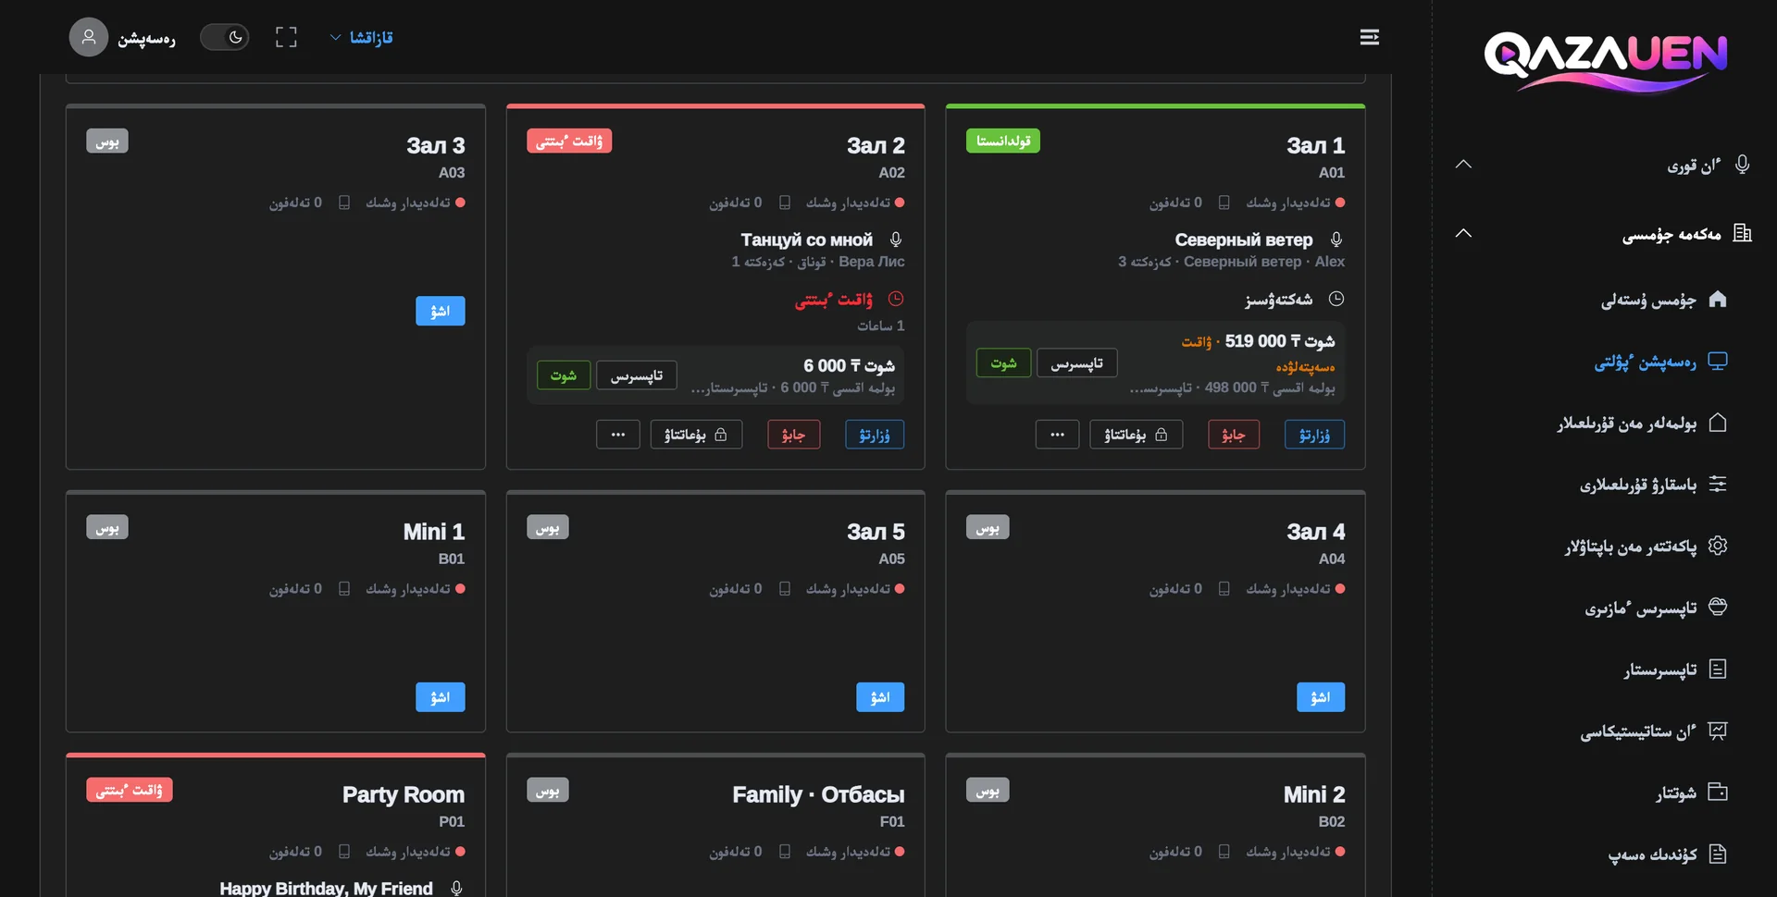Click green شوت button on Зал 2

564,375
